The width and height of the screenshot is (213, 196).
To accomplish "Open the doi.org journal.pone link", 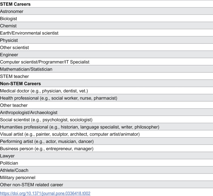I will 45,193.
